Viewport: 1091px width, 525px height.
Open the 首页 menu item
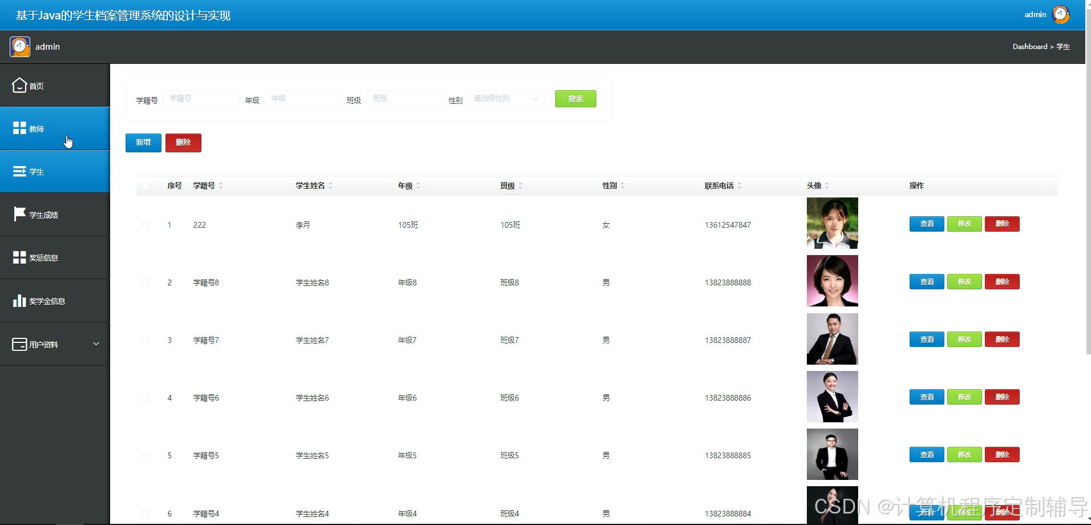(55, 86)
